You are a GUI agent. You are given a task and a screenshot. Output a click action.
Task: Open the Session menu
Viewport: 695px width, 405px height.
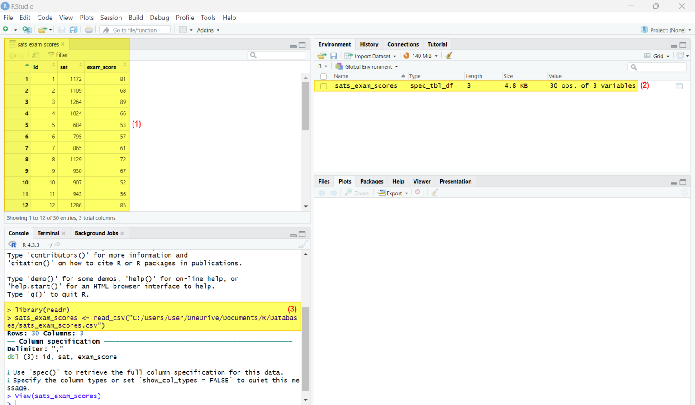coord(111,18)
